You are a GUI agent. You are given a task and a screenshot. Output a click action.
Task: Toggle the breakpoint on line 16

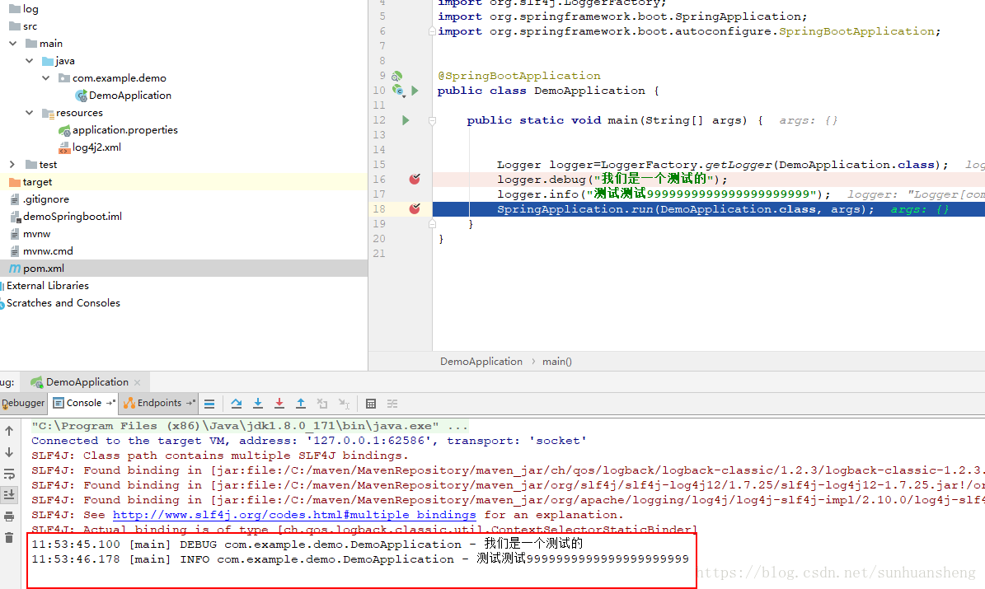415,179
